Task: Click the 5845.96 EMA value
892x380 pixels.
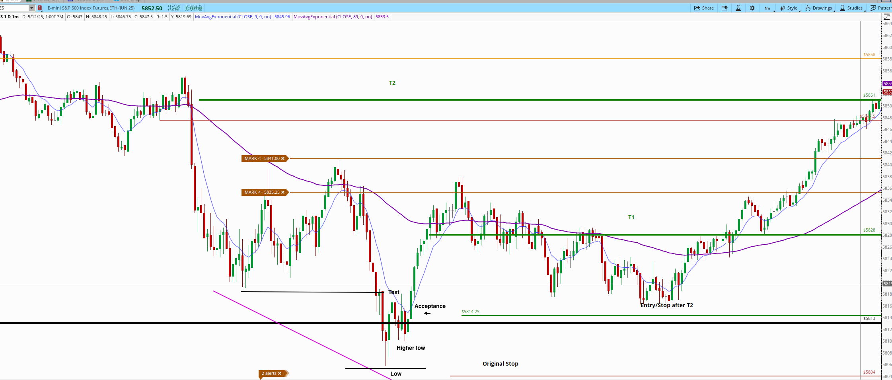Action: [x=282, y=17]
